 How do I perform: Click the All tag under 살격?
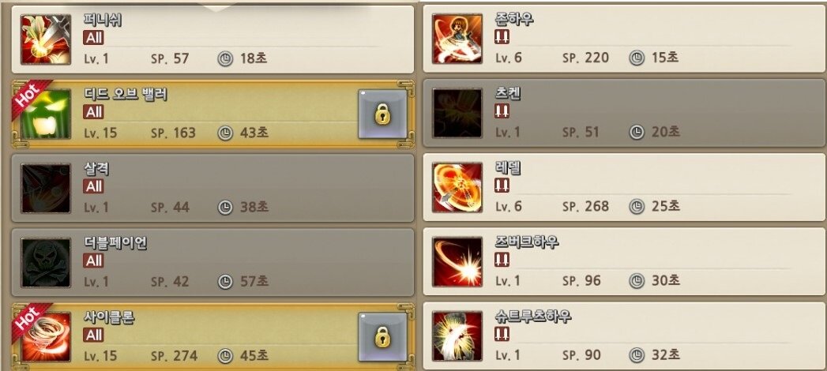93,186
